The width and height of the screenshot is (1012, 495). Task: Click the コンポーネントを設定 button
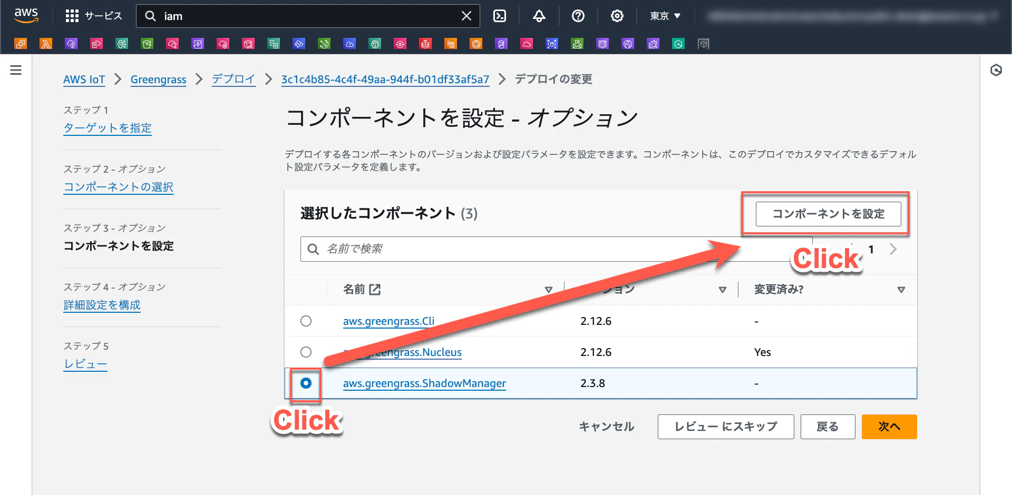828,214
